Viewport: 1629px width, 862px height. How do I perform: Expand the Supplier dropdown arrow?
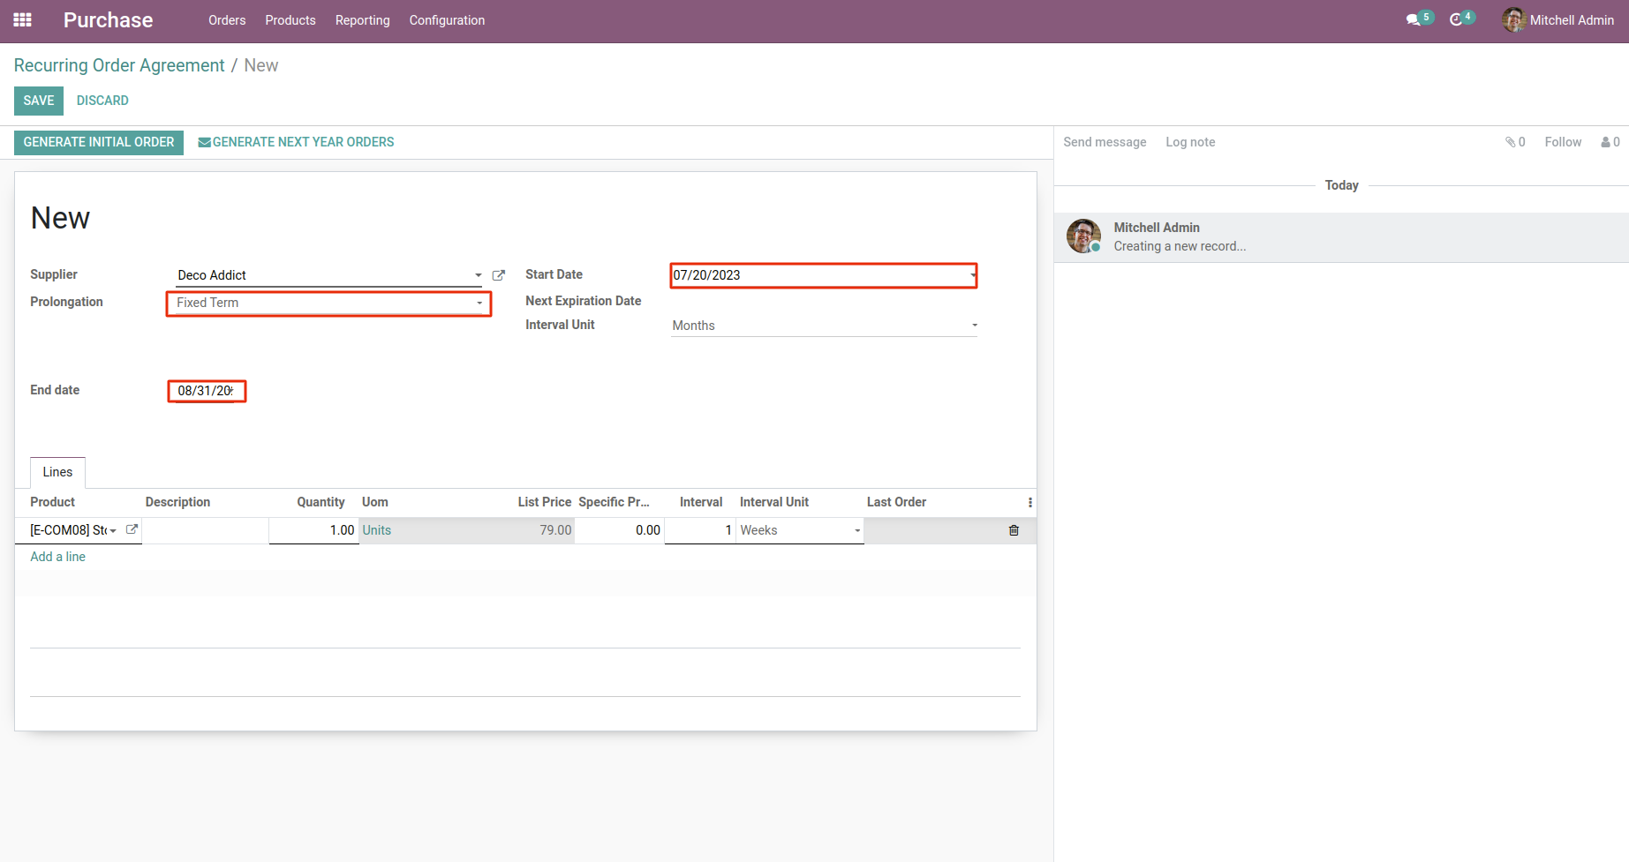(478, 275)
